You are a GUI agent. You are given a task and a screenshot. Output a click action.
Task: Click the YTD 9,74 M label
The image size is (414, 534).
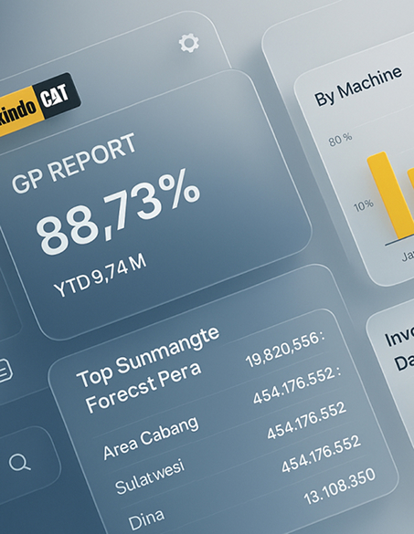tap(101, 276)
